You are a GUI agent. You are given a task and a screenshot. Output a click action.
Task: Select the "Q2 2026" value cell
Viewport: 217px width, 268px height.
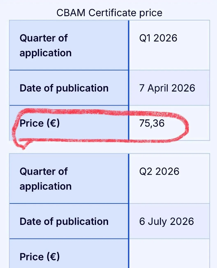click(x=159, y=172)
